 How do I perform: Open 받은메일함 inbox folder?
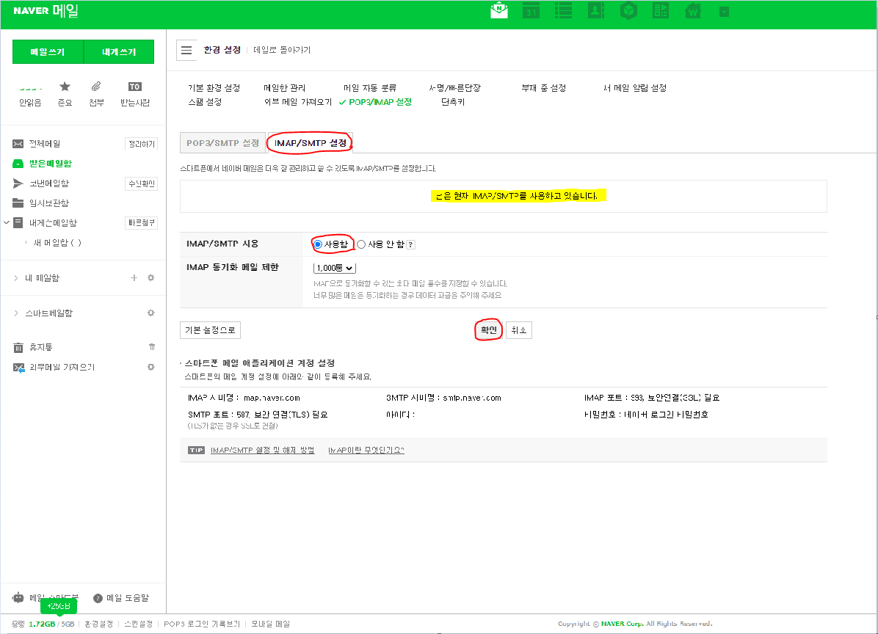point(51,164)
